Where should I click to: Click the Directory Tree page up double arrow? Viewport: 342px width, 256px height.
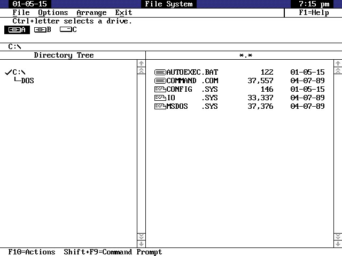[141, 70]
